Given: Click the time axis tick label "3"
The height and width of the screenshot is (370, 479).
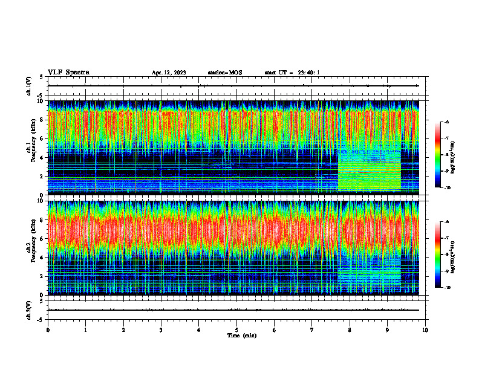Looking at the screenshot, I should tap(161, 330).
